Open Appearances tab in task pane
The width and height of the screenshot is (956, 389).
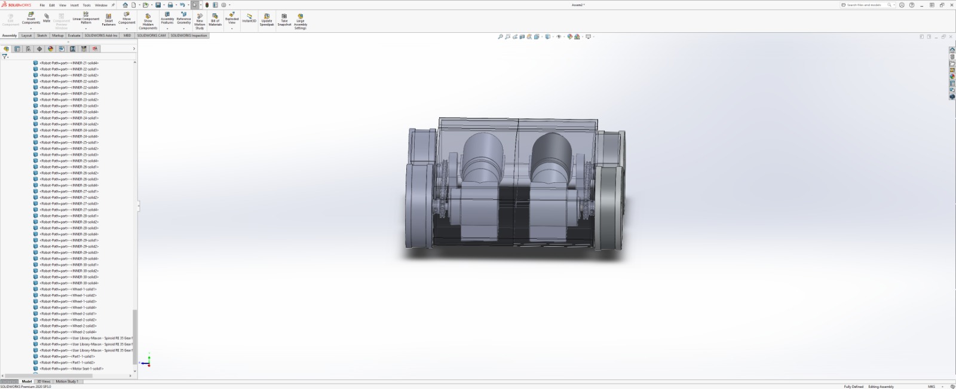pyautogui.click(x=952, y=76)
